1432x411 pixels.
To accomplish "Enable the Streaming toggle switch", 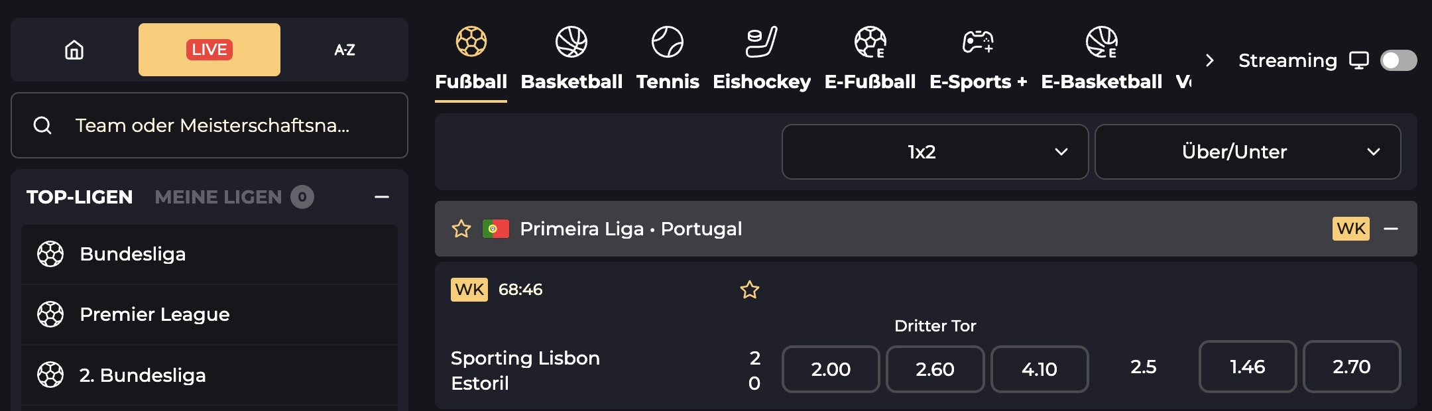I will 1399,61.
